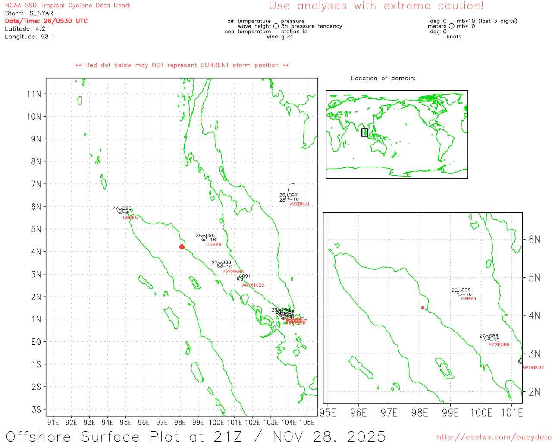
Task: Click the 'Use analyses with extreme caution!' heading
Action: click(376, 6)
